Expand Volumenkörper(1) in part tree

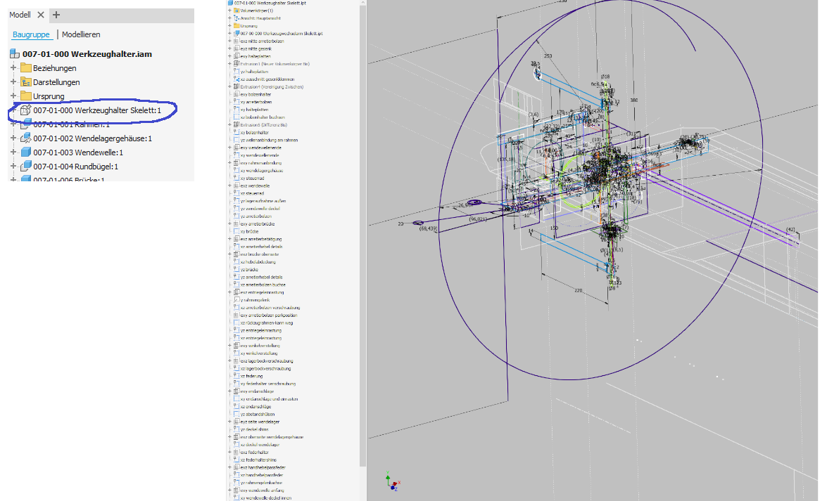pos(229,11)
